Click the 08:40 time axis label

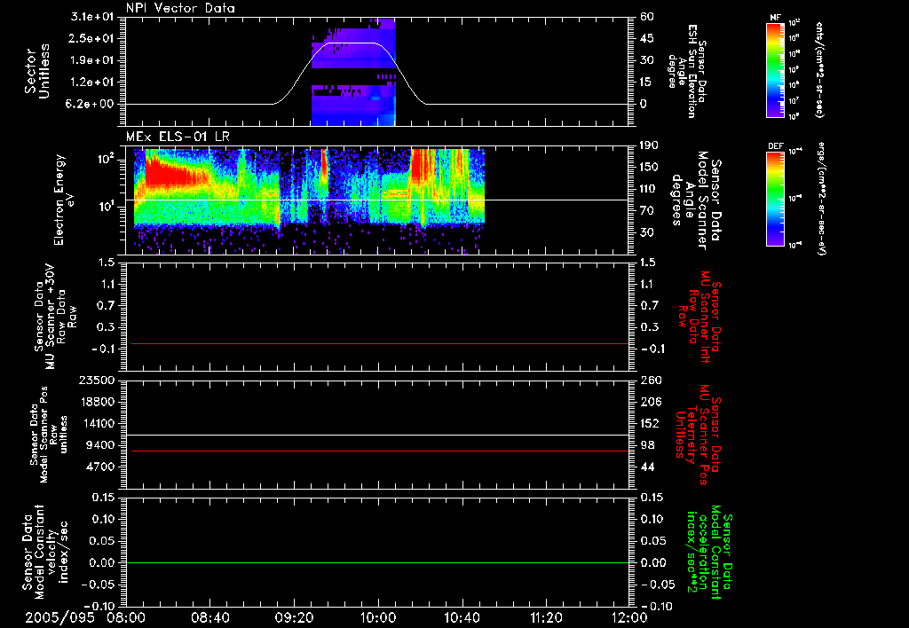(x=209, y=617)
